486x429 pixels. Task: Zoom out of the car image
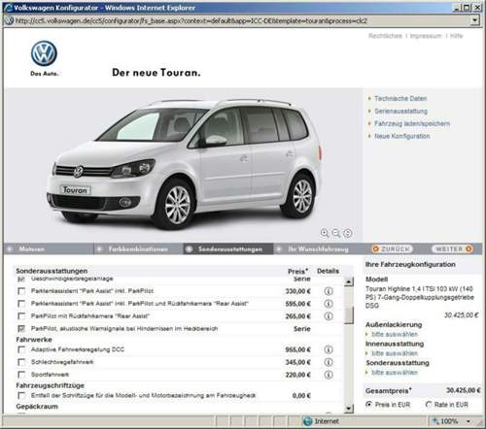[336, 233]
